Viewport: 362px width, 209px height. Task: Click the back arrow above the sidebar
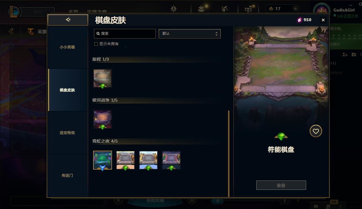click(68, 20)
